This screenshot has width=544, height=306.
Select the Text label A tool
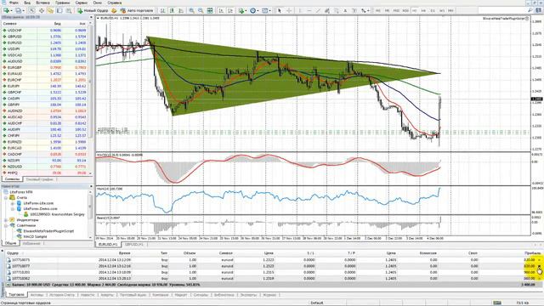[345, 11]
